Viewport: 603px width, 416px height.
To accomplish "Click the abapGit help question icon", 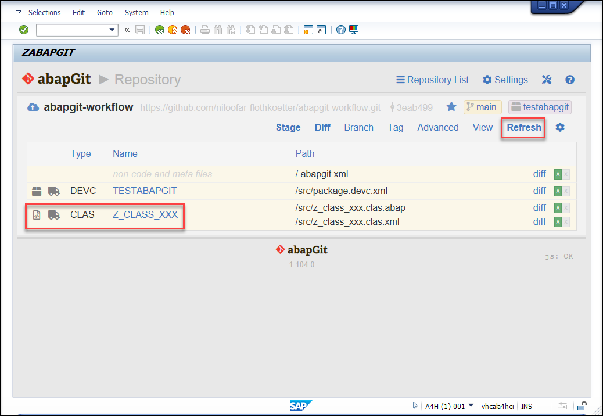I will pyautogui.click(x=570, y=80).
